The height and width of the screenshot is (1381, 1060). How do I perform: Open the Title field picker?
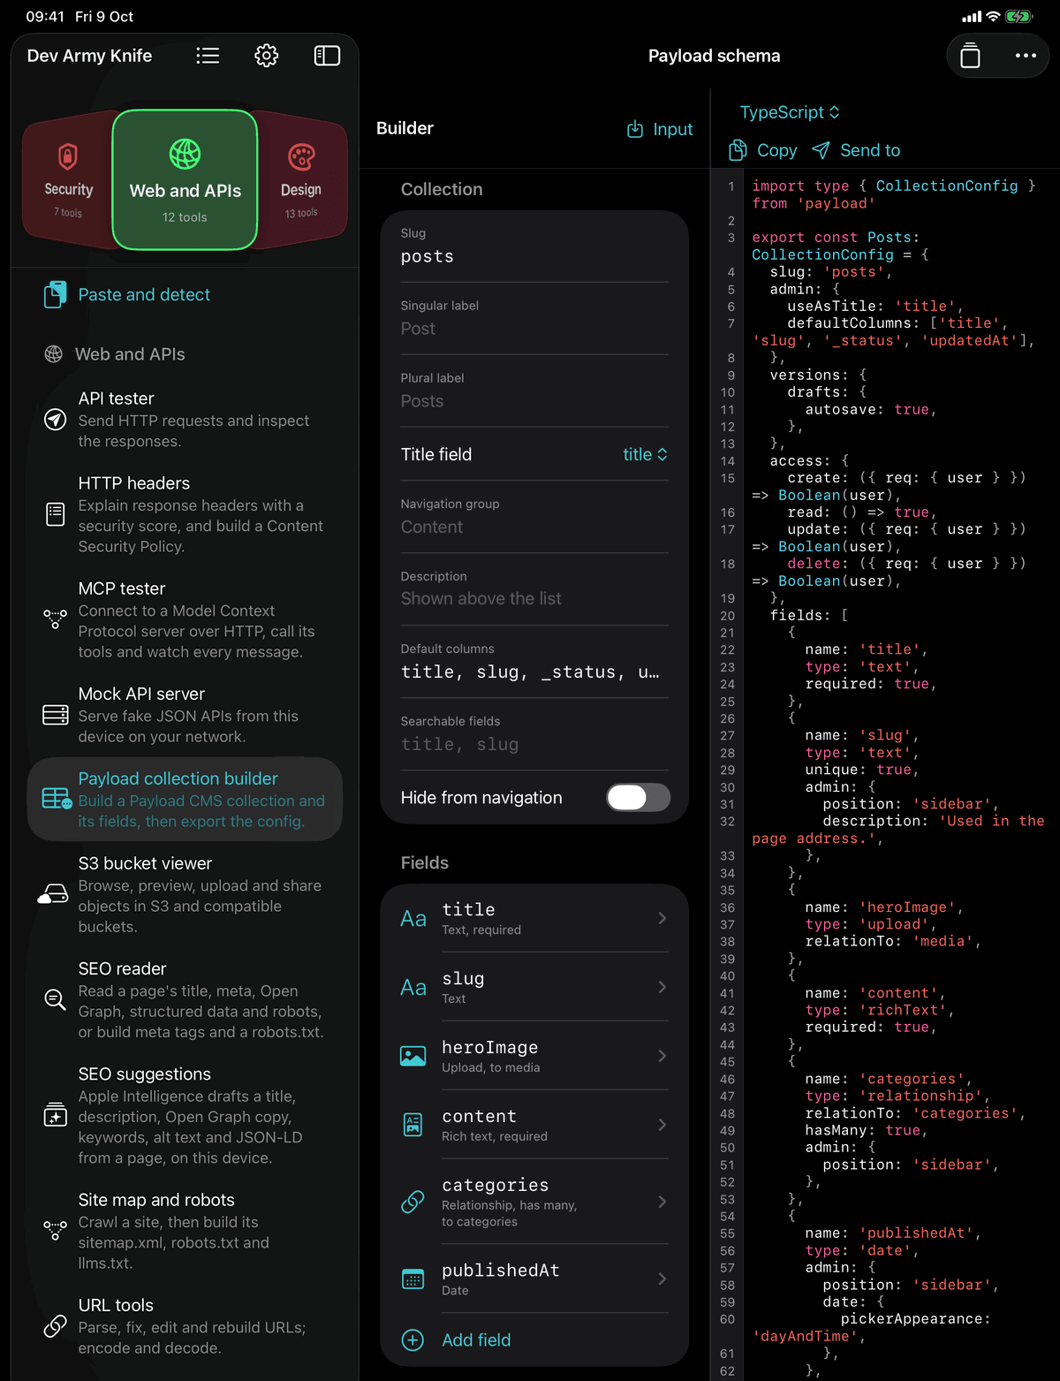point(645,454)
